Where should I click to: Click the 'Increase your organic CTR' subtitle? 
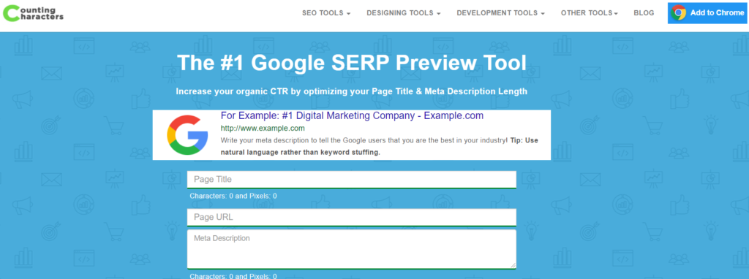click(x=352, y=91)
